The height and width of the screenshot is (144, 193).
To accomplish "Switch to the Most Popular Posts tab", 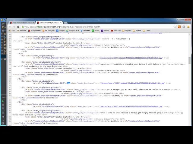I will (21, 23).
